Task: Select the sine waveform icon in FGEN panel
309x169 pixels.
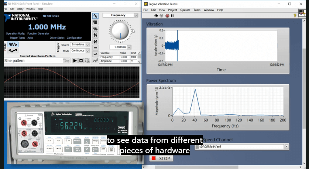Action: click(95, 16)
